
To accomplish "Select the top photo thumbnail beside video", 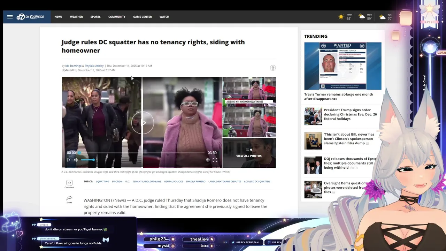I will 249,92.
